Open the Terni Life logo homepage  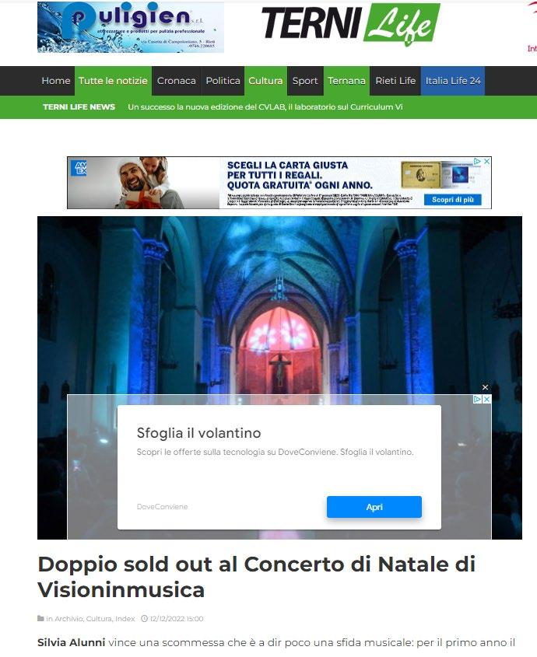point(351,24)
